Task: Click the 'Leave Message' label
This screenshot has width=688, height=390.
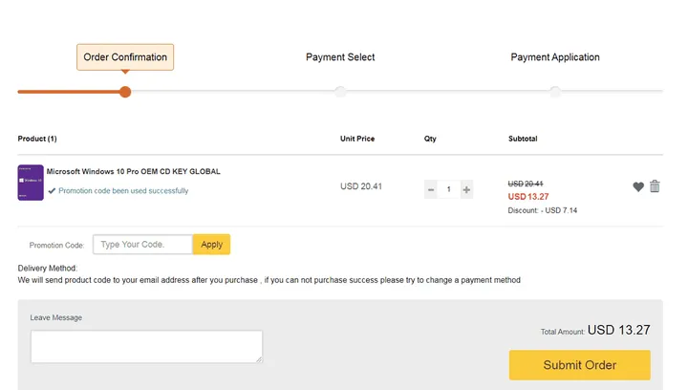Action: coord(56,317)
